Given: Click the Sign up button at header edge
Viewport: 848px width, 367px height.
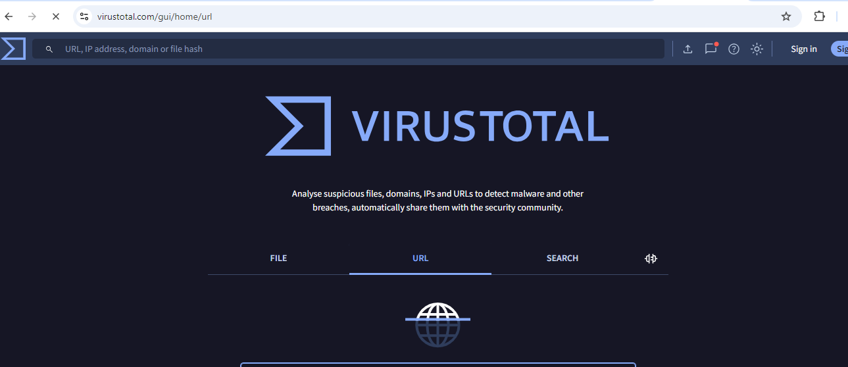Looking at the screenshot, I should 839,49.
